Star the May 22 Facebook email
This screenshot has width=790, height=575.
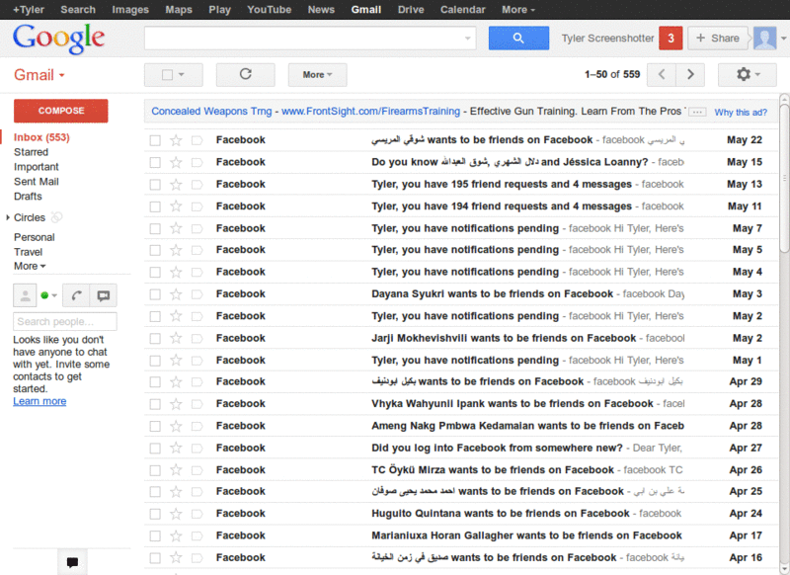coord(176,140)
